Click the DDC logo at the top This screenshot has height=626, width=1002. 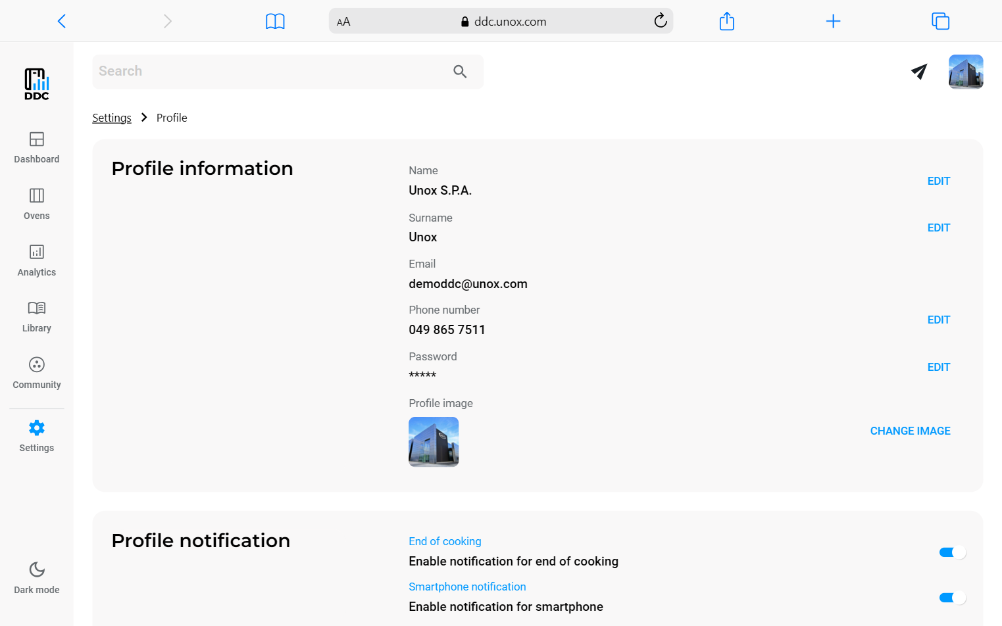click(36, 84)
